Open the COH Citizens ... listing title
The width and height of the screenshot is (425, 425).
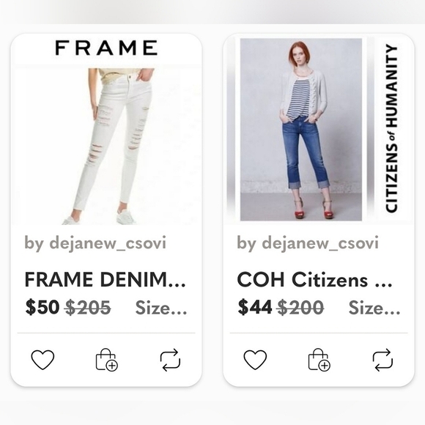(314, 279)
